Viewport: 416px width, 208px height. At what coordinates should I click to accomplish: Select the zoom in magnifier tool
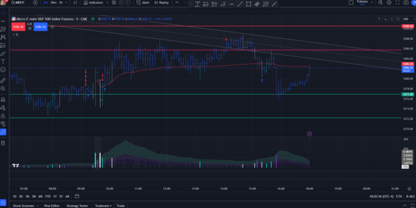[x=3, y=88]
